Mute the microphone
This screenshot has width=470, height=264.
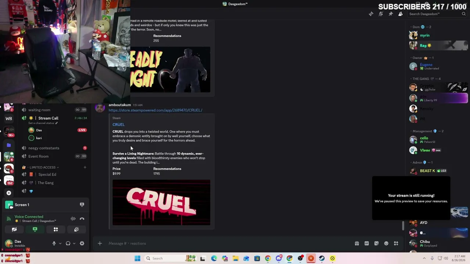[x=54, y=243]
